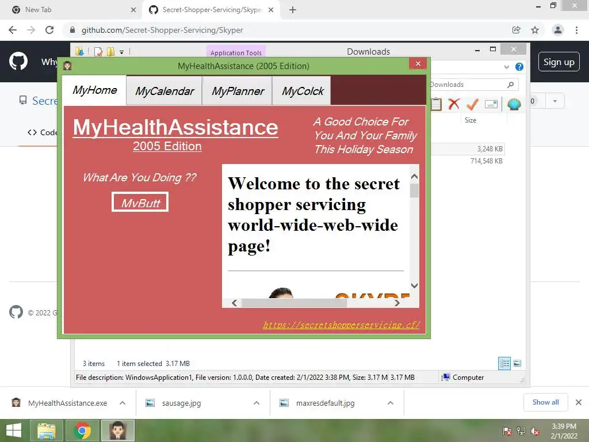Viewport: 589px width, 442px height.
Task: Open Chrome's three-dot menu
Action: (x=576, y=30)
